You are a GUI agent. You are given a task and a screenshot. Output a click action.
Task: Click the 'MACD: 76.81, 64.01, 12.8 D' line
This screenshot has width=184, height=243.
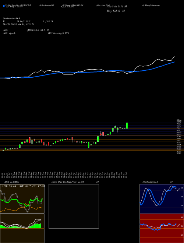point(18,24)
